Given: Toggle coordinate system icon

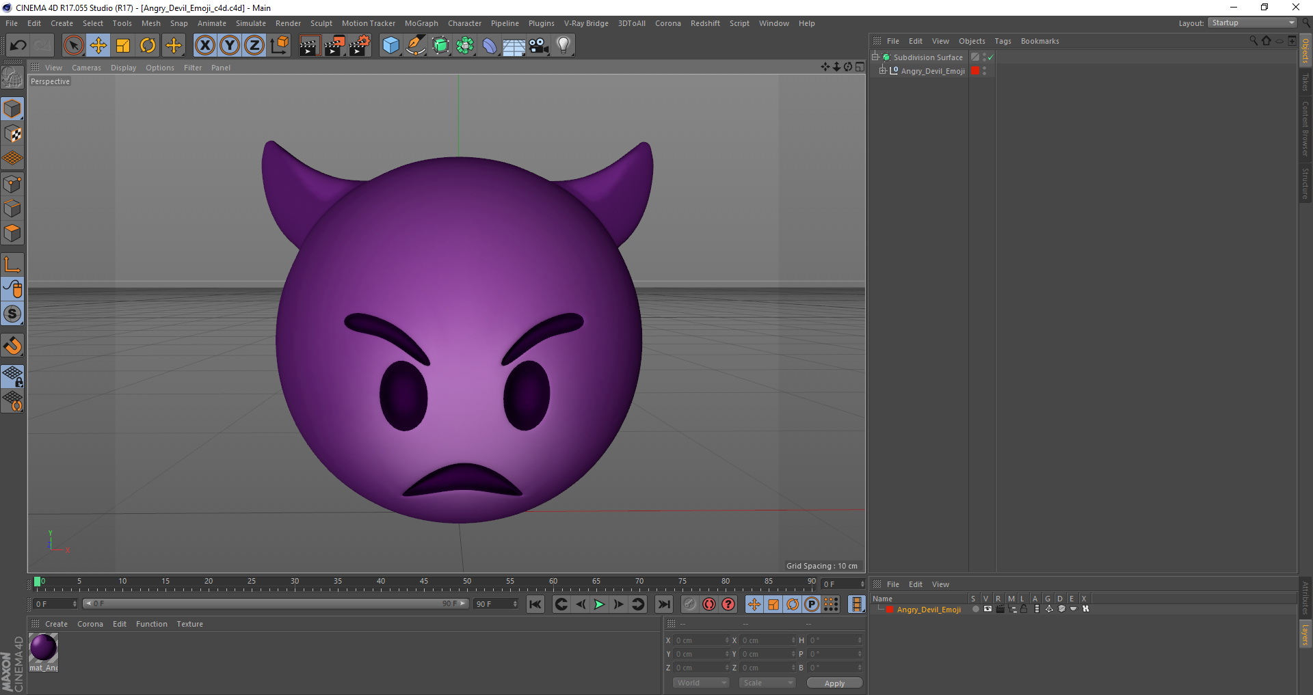Looking at the screenshot, I should [x=279, y=46].
